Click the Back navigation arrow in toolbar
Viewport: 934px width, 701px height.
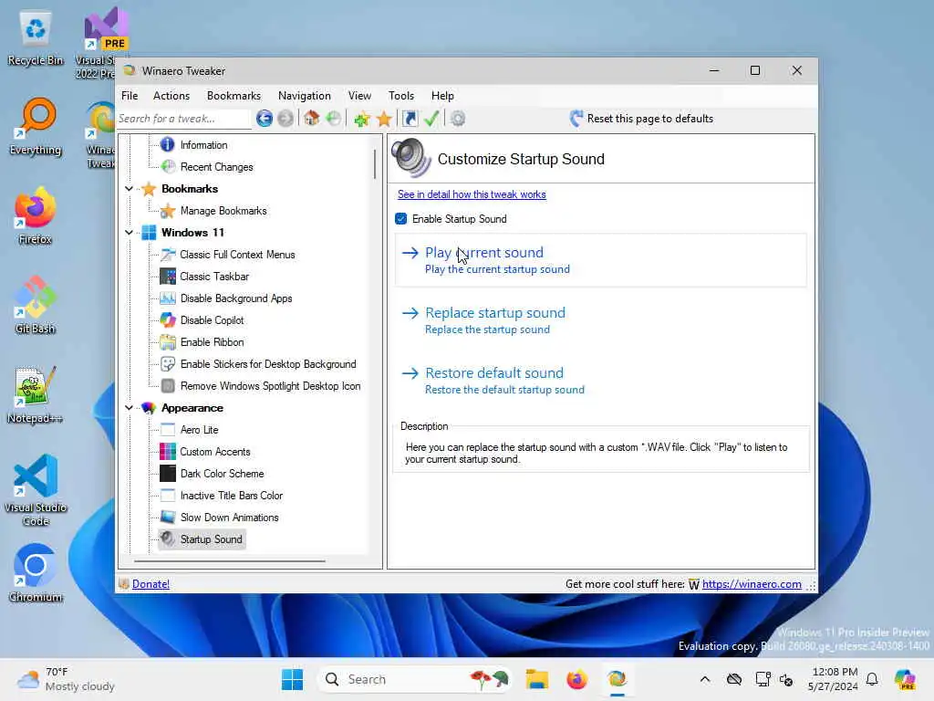264,119
